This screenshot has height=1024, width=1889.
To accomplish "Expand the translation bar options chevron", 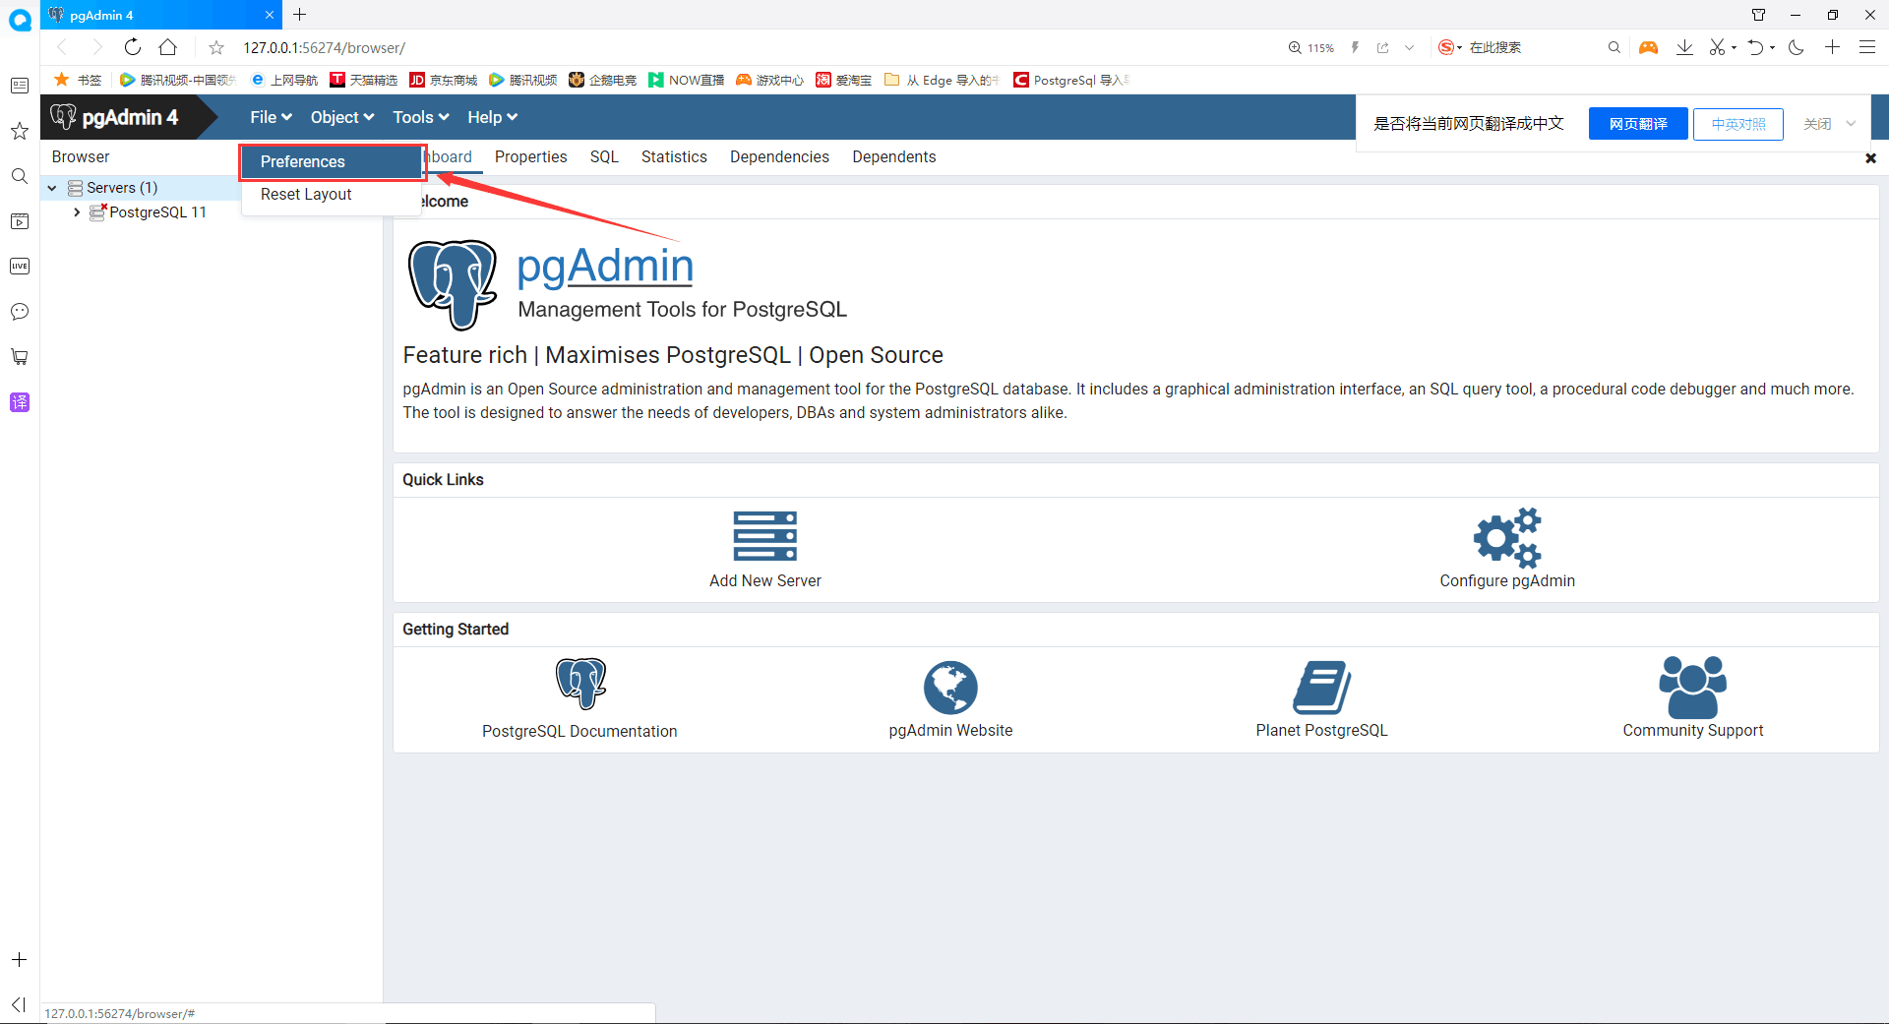I will 1851,124.
